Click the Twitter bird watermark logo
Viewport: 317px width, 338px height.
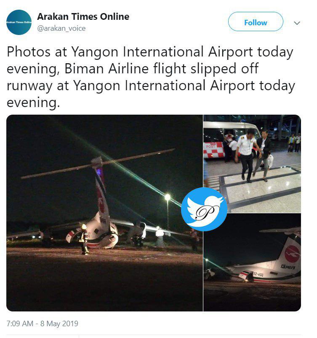coord(204,209)
